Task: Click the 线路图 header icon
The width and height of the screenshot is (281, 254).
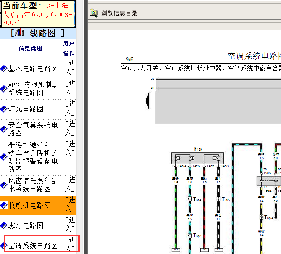Action: coord(19,32)
